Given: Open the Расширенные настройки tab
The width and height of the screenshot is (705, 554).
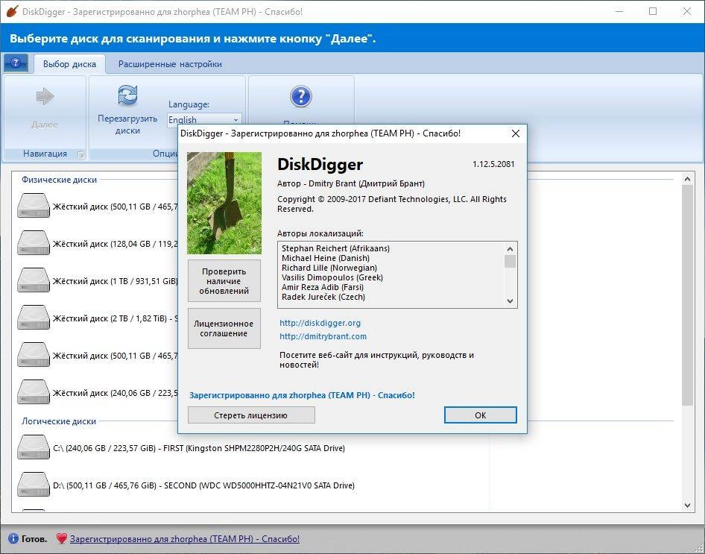Looking at the screenshot, I should pos(170,64).
